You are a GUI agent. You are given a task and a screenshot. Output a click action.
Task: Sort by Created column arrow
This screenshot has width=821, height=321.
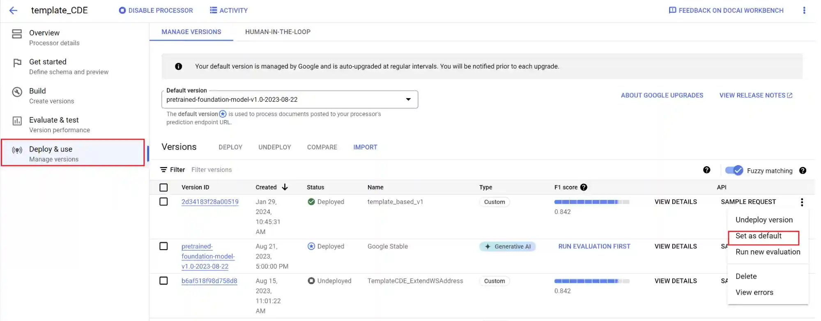285,187
